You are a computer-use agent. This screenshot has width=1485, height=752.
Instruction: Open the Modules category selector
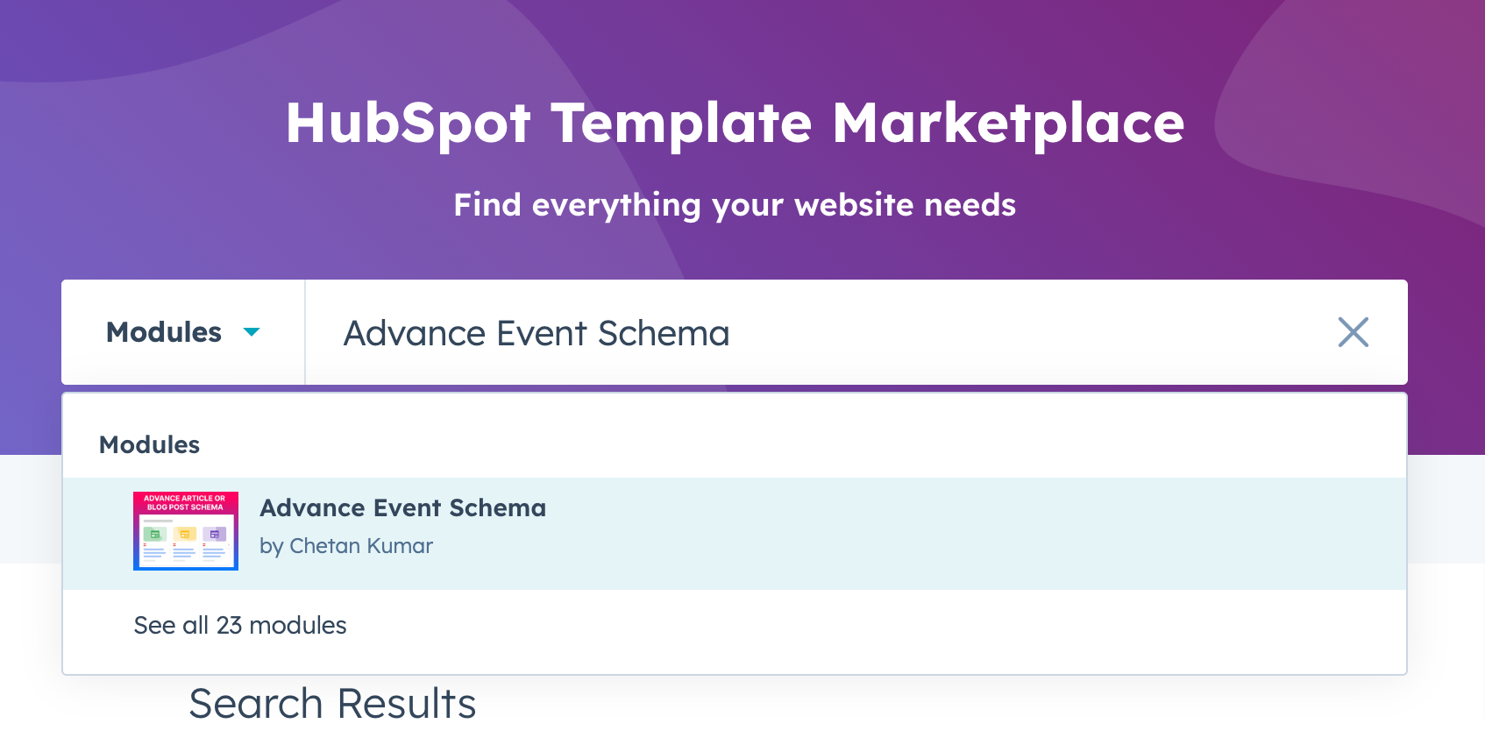tap(183, 332)
